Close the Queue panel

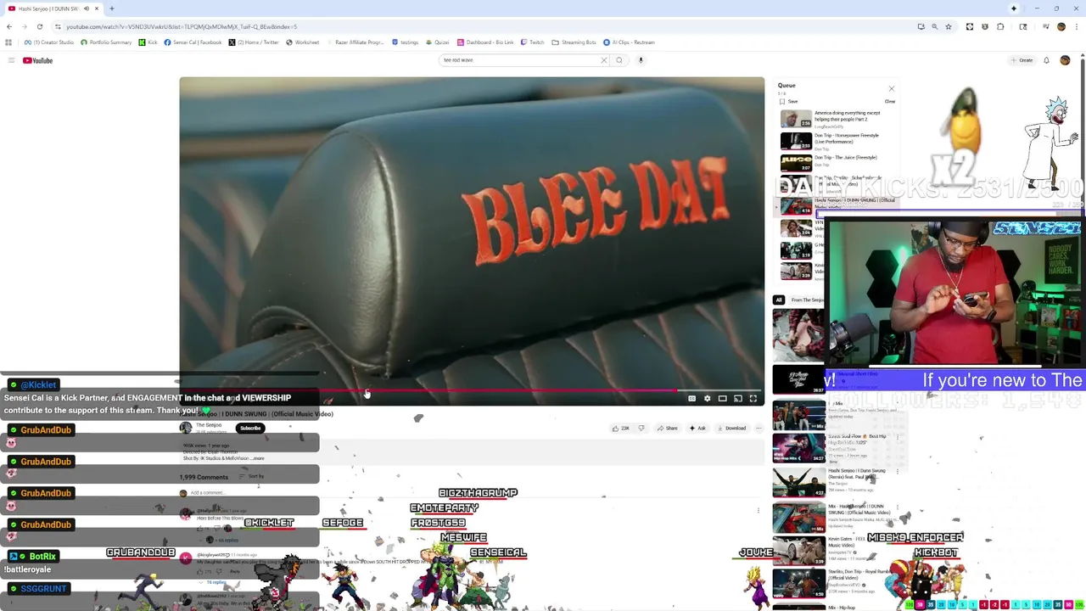[891, 88]
